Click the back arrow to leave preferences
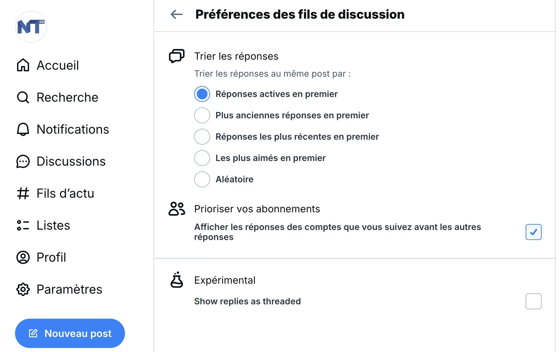Viewport: 560px width, 352px height. tap(176, 14)
